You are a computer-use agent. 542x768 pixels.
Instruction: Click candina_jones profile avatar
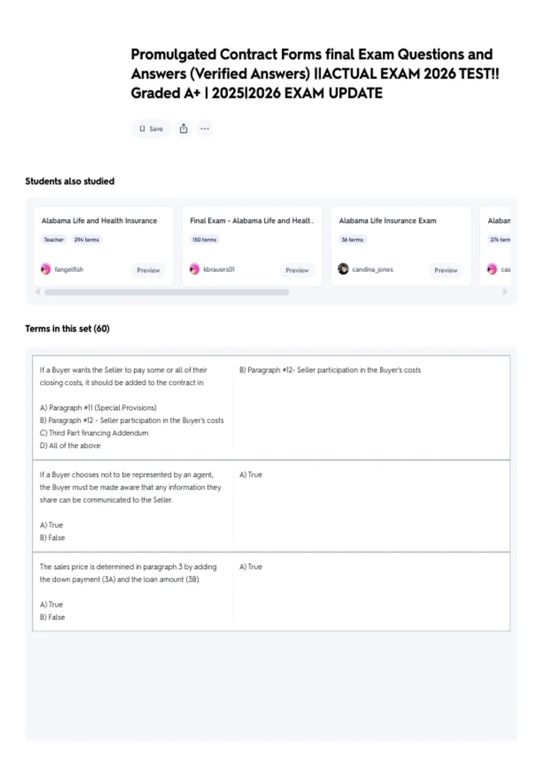343,269
